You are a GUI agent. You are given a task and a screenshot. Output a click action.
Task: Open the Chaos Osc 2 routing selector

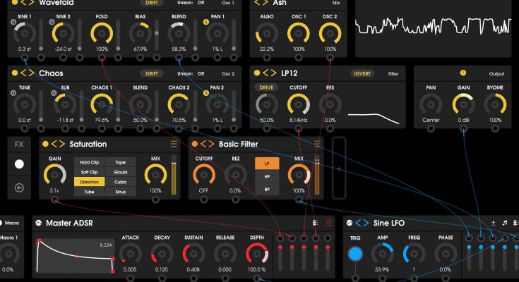227,73
